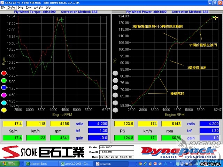Click the sixth gray indicator on power graph
223x167 pixels.
pyautogui.click(x=115, y=110)
